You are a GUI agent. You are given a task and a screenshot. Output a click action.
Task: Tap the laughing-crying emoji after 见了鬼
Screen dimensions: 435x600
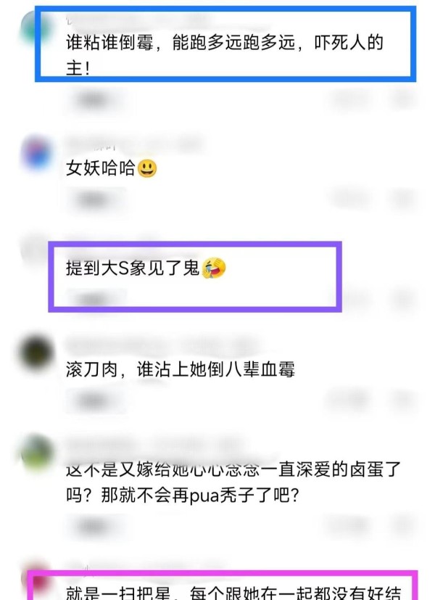tap(213, 268)
